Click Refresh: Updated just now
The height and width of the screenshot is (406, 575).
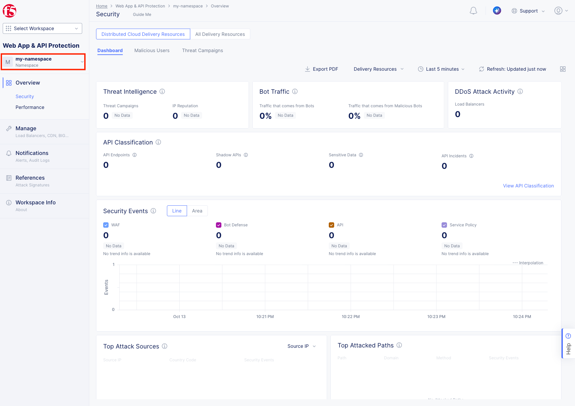[513, 69]
